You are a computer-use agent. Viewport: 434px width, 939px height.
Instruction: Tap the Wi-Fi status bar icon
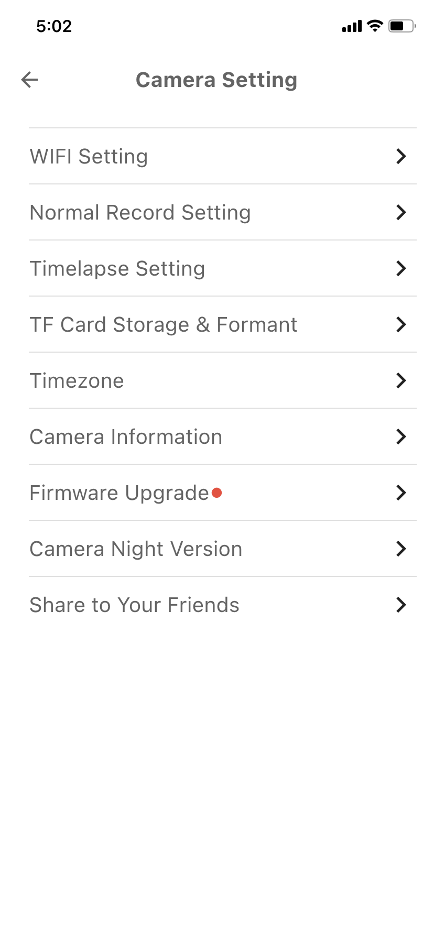pos(375,26)
